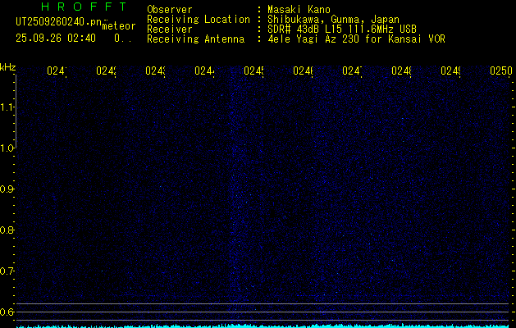Click the 0245 time marker
516x328 pixels.
pos(253,71)
